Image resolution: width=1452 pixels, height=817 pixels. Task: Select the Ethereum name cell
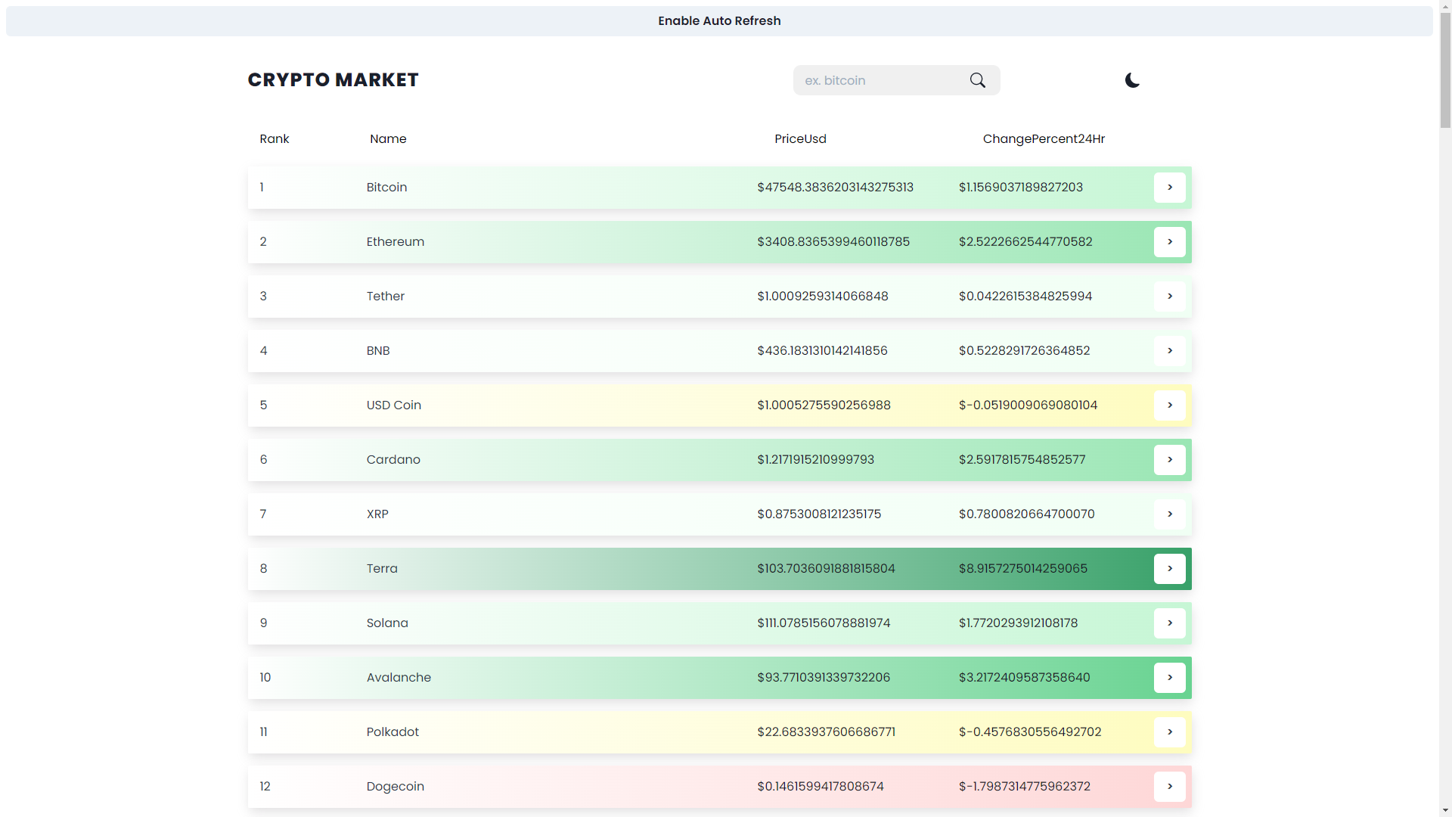pos(396,242)
